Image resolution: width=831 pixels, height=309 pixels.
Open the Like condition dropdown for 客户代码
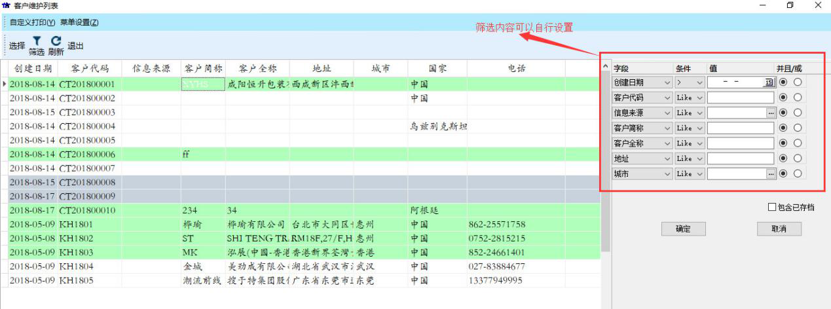click(x=700, y=98)
